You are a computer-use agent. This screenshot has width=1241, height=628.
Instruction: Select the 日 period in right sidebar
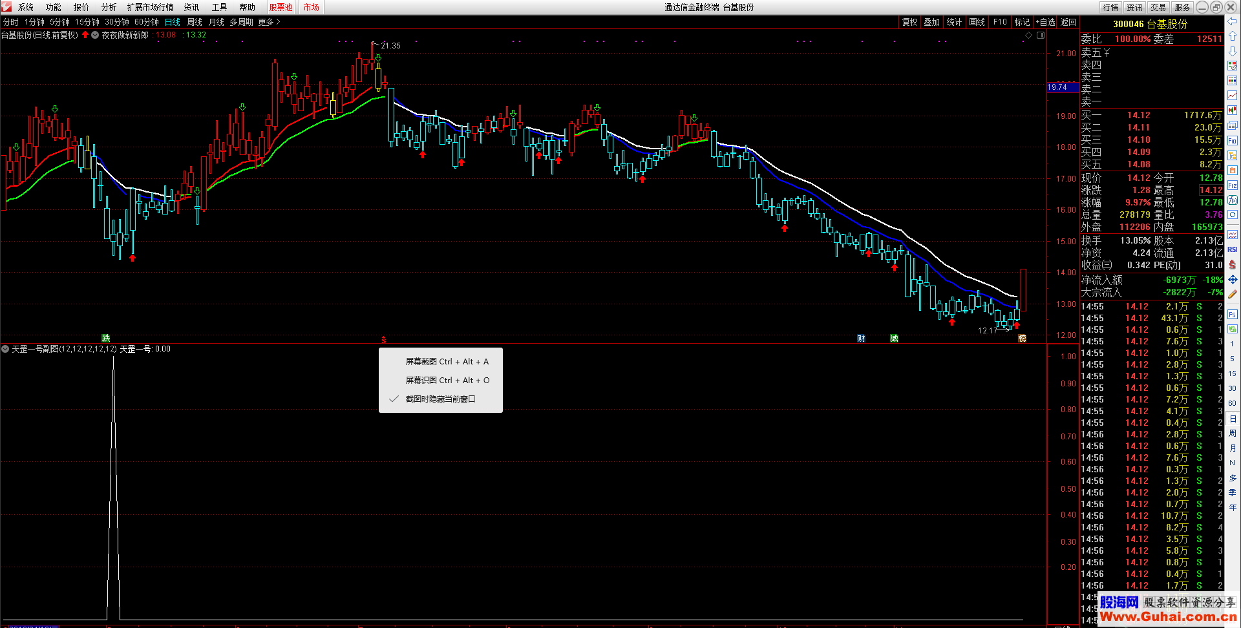[x=1233, y=419]
